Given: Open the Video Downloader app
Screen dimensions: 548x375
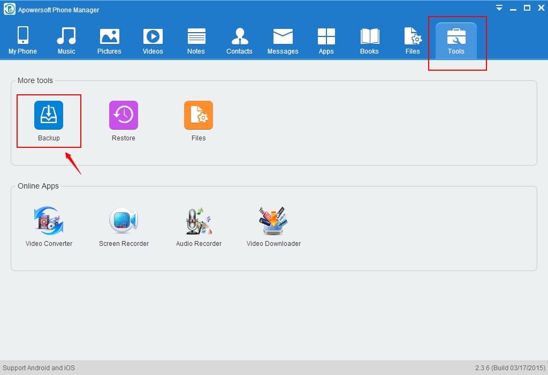Looking at the screenshot, I should 273,221.
